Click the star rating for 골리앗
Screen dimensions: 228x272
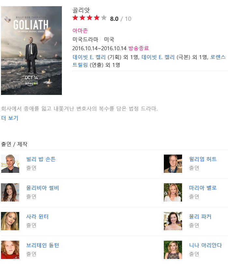[89, 18]
